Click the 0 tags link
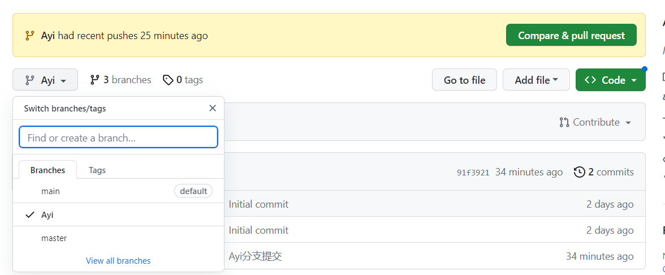665x275 pixels. pyautogui.click(x=183, y=80)
